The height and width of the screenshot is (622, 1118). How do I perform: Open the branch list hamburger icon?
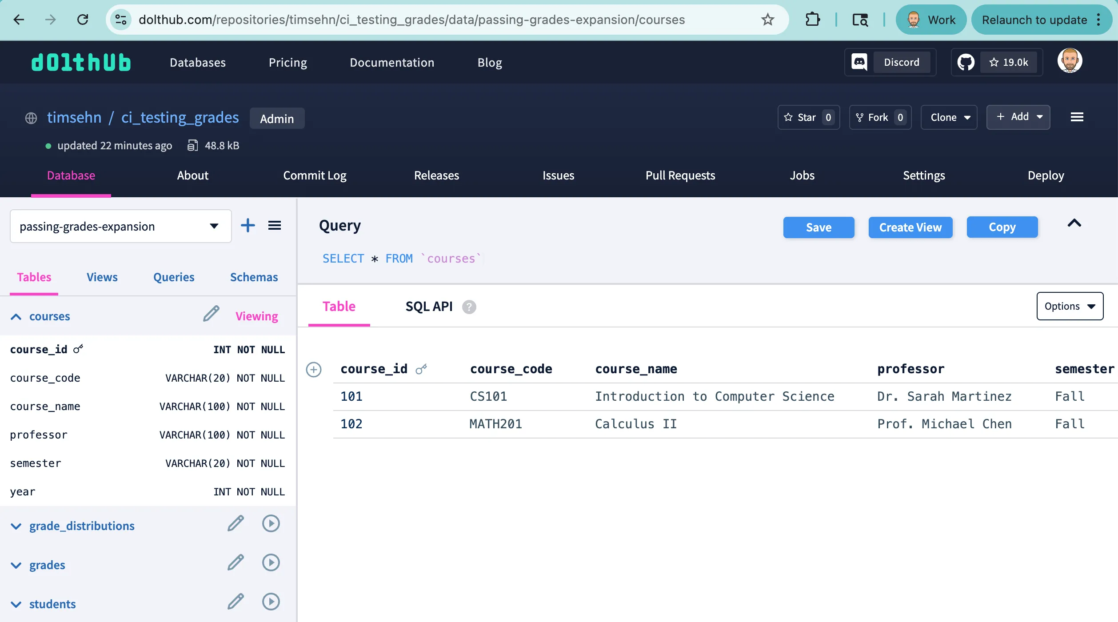275,226
